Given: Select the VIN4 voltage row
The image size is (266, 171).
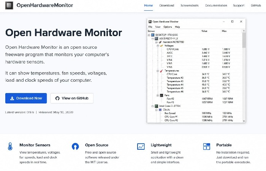Looking at the screenshot, I should [195, 60].
